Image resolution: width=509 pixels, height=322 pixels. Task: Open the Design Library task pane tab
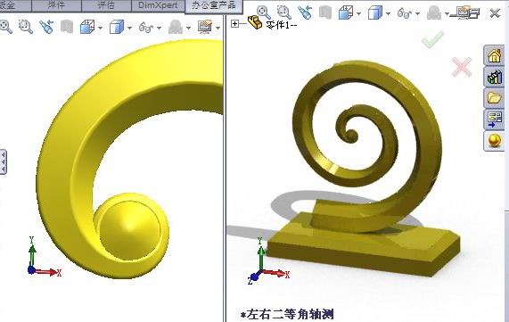click(x=494, y=77)
